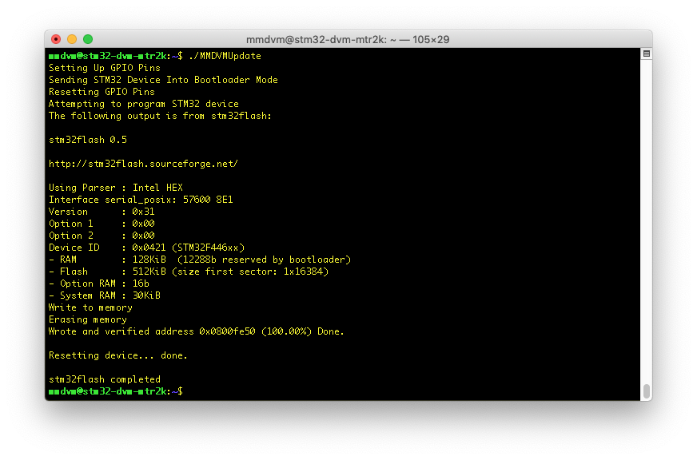Click the terminal scrollbar thumb

point(647,391)
